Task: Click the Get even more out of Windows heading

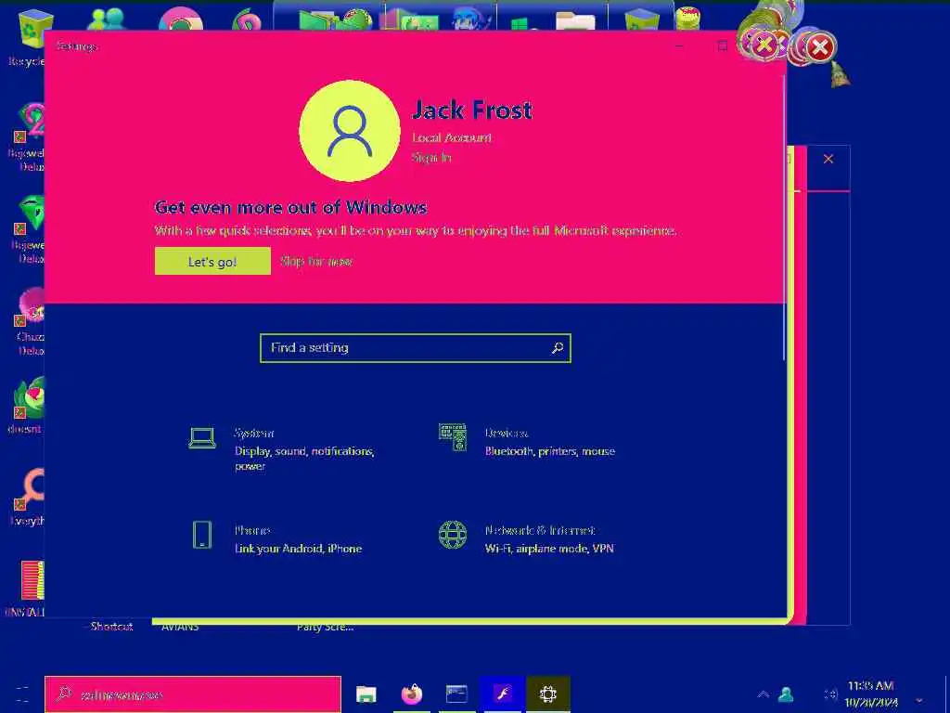Action: [290, 207]
